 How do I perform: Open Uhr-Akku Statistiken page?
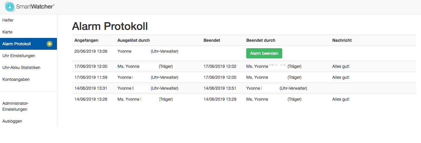(28, 68)
